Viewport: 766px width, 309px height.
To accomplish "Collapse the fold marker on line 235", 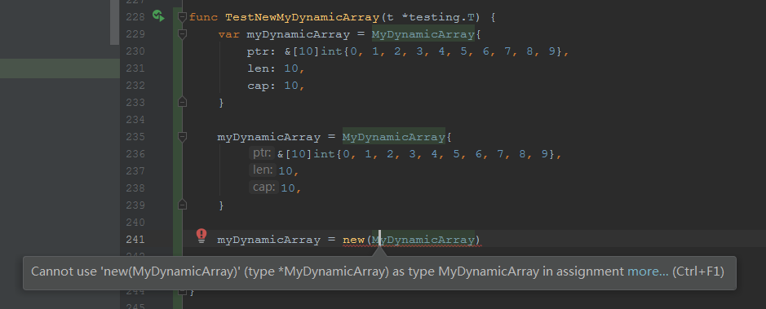I will (x=182, y=137).
